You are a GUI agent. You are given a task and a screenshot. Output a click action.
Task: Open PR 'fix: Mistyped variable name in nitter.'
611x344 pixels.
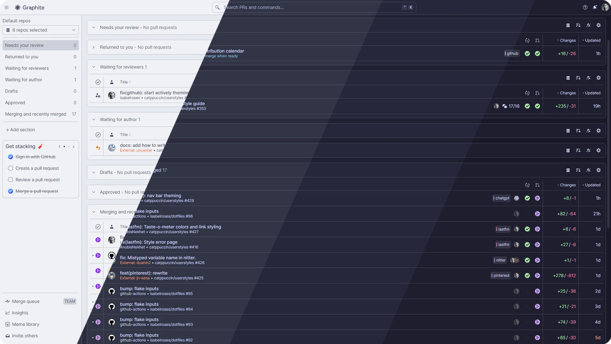(158, 258)
